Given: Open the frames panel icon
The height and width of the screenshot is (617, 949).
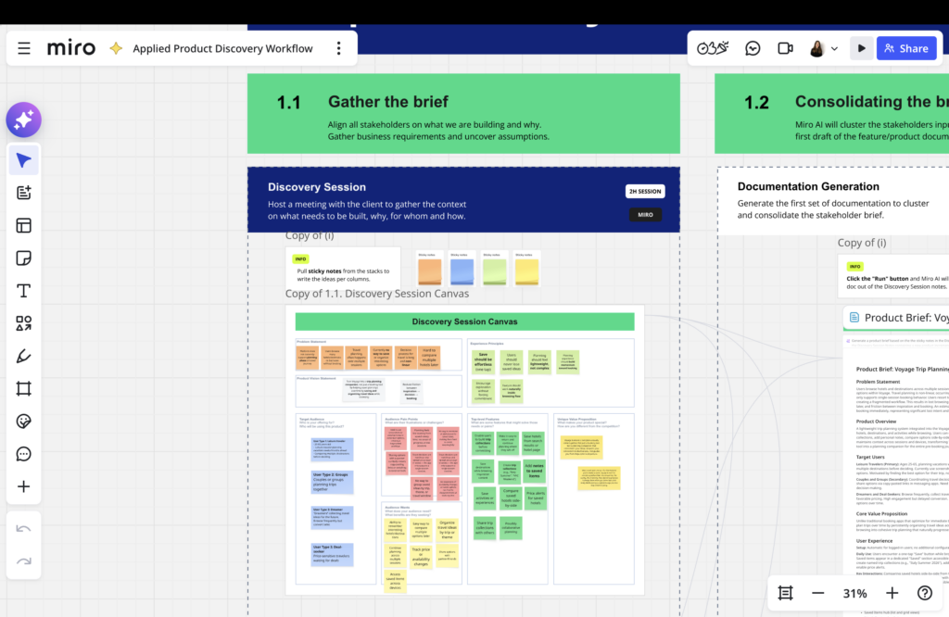Looking at the screenshot, I should tap(785, 594).
